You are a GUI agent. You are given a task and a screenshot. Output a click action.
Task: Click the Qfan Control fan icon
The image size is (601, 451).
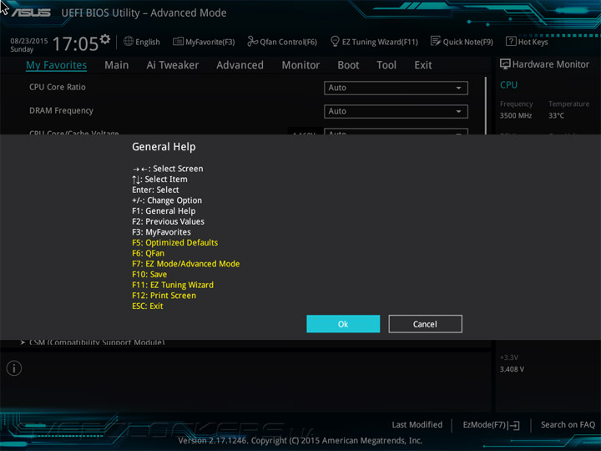pyautogui.click(x=252, y=41)
